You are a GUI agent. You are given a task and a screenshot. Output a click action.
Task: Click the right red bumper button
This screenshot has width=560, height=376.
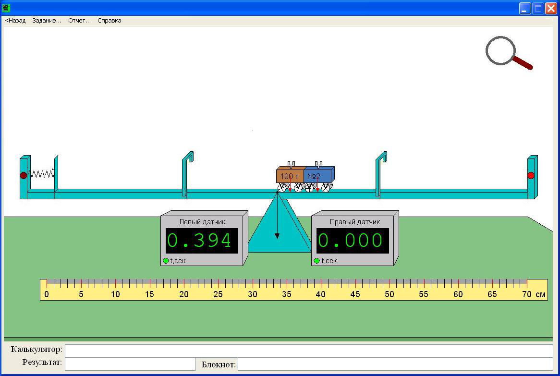(531, 175)
